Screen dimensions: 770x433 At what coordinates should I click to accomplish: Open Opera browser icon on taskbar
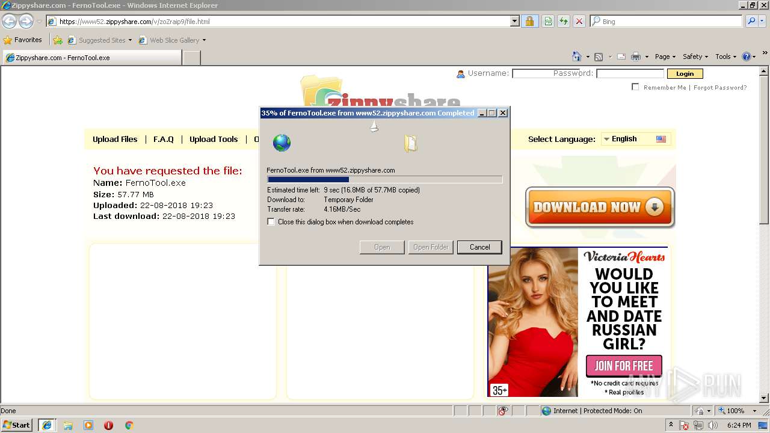point(108,425)
